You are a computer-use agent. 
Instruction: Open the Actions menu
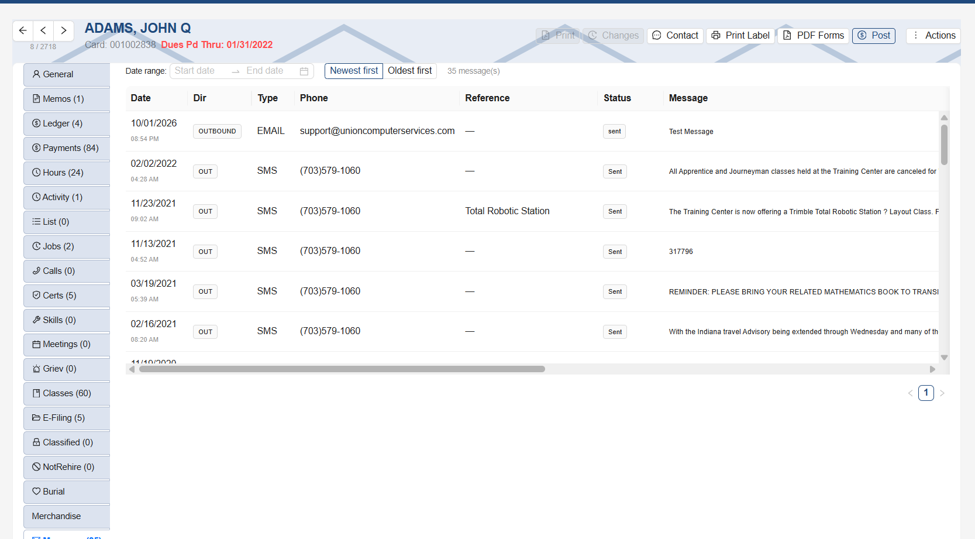click(x=933, y=36)
